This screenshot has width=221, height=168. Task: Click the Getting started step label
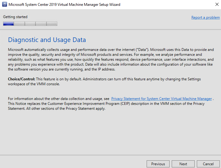(15, 17)
